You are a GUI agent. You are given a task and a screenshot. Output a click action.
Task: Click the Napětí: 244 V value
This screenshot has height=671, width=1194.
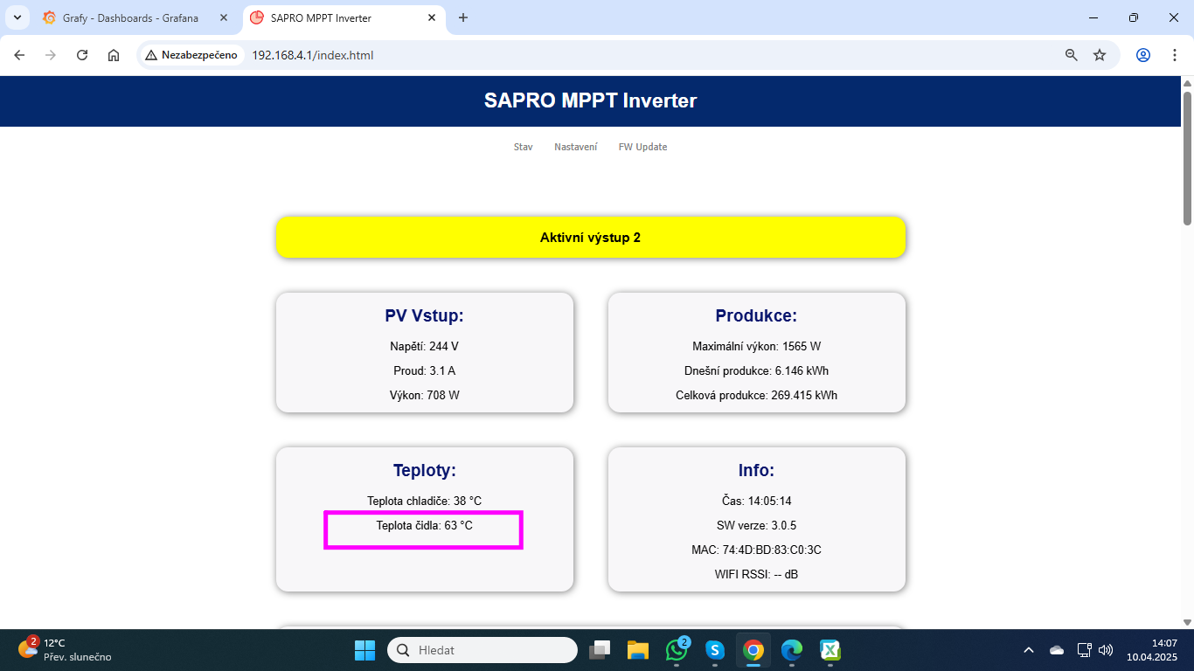point(425,346)
